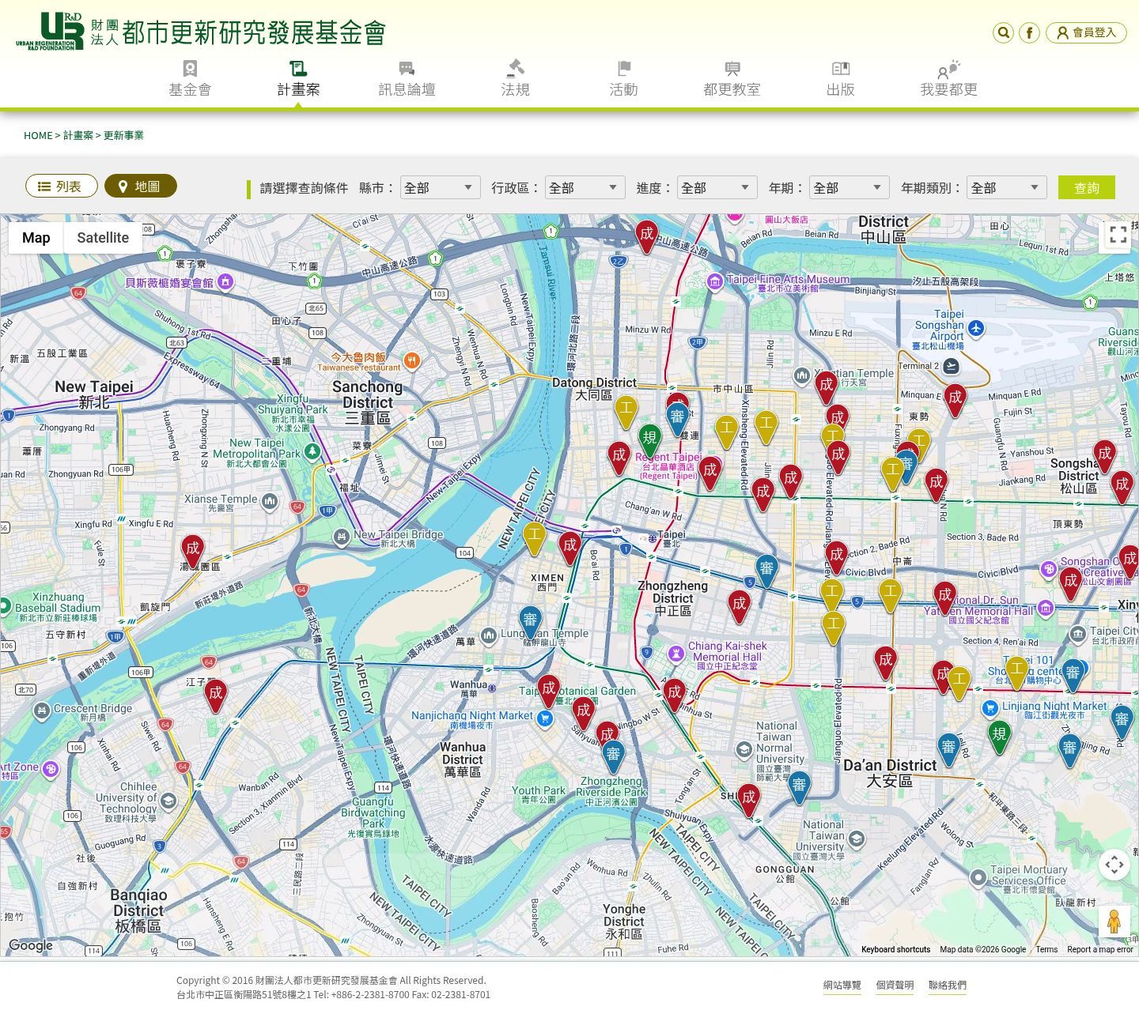The height and width of the screenshot is (1014, 1139).
Task: Click the Nanjichang Night Market cart icon
Action: tap(544, 718)
